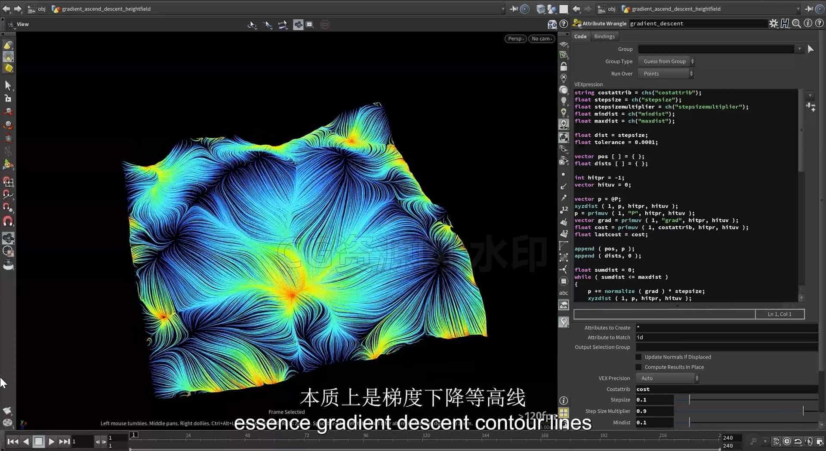
Task: Open the viewport info circle icon
Action: [x=564, y=400]
